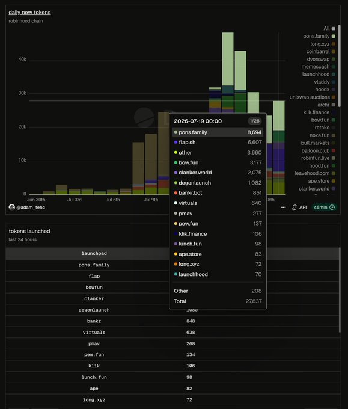The width and height of the screenshot is (348, 409).
Task: Toggle the bull.markets legend series
Action: [318, 143]
